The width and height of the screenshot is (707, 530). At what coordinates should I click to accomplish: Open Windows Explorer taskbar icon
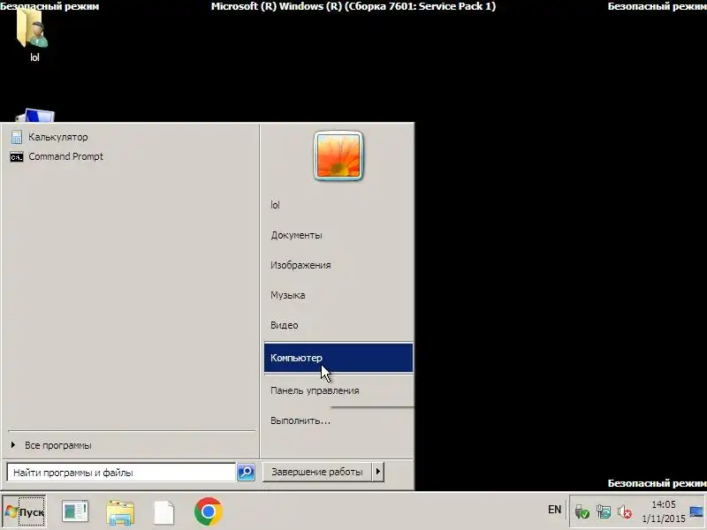pos(120,512)
